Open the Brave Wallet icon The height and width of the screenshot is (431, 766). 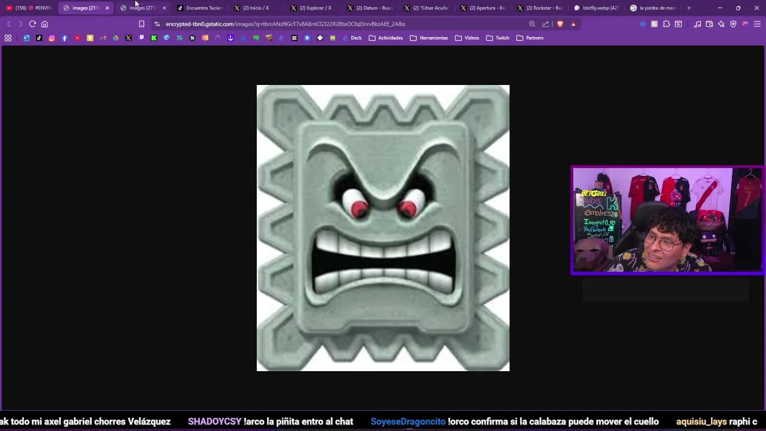tap(709, 24)
